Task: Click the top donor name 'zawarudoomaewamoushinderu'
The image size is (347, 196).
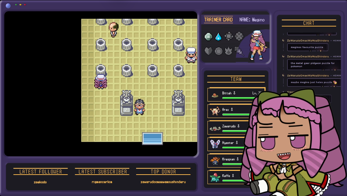Action: 163,182
